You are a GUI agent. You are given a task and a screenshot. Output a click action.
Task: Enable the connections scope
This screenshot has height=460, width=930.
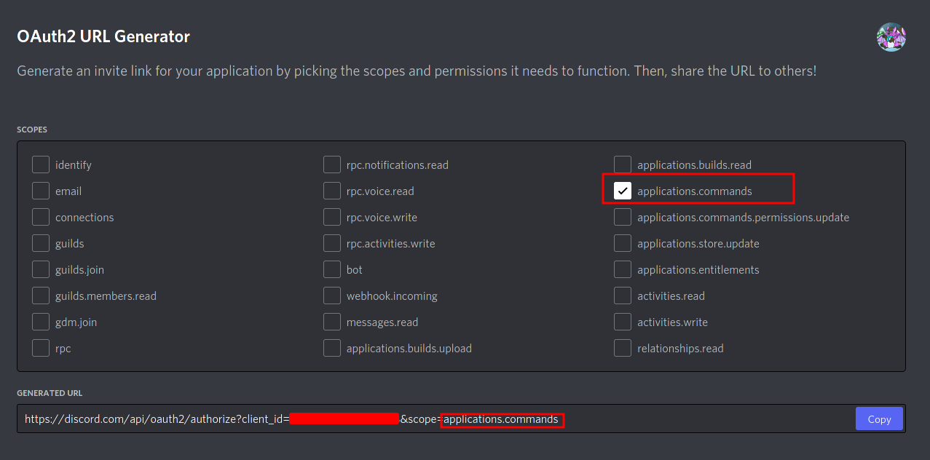point(41,217)
